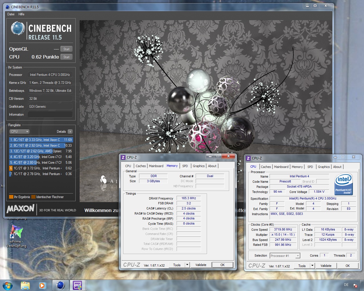The image size is (364, 291).
Task: Switch to Cinebench taskbar button
Action: pos(60,285)
